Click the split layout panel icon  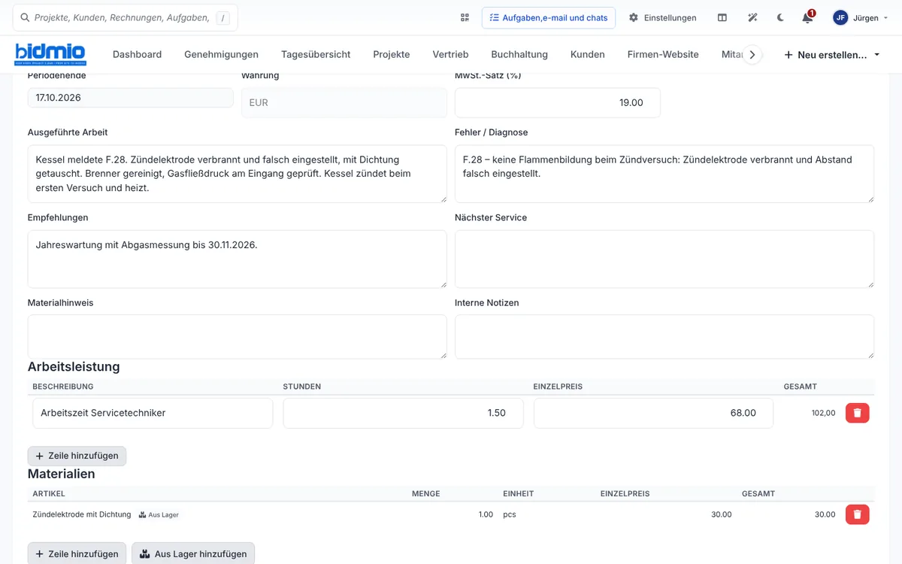(x=722, y=18)
